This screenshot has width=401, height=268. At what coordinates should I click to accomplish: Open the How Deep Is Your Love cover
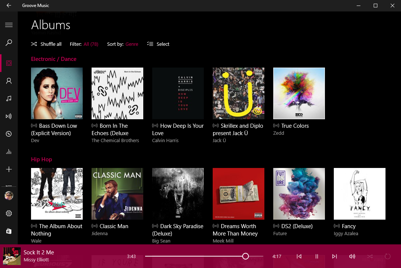click(178, 93)
